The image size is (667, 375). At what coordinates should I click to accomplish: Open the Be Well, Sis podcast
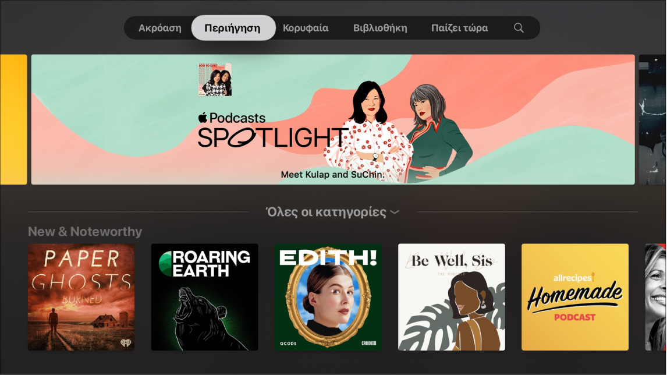451,297
